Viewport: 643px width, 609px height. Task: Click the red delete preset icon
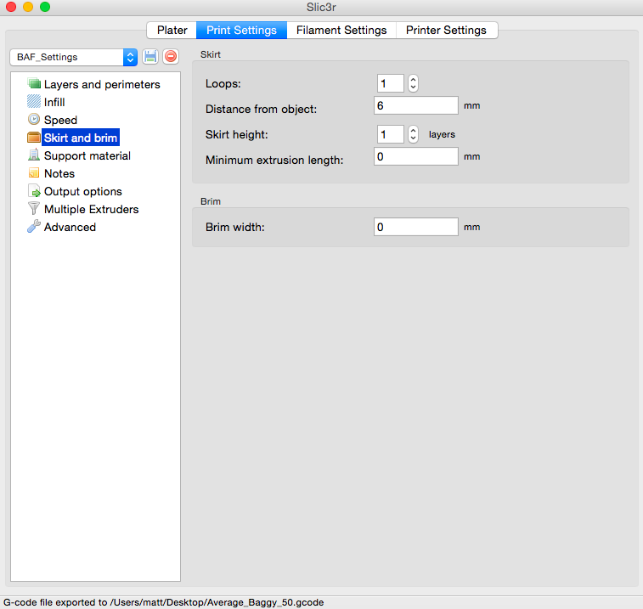pos(171,57)
